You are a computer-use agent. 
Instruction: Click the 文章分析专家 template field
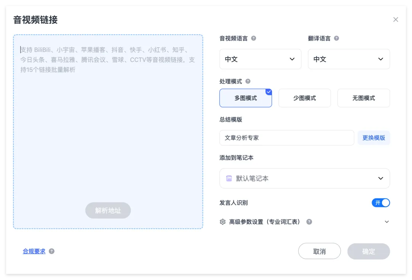coord(286,138)
